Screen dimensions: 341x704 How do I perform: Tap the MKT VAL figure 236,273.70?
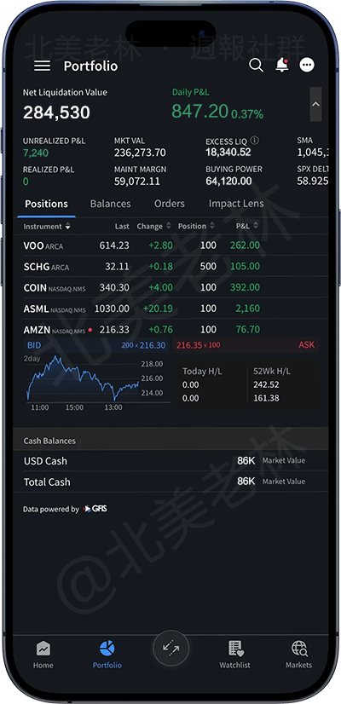[140, 153]
